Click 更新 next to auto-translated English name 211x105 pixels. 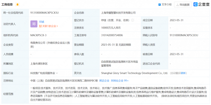[x=183, y=73]
